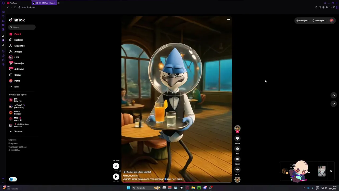
Task: Open followed account mazi._.tt
Action: click(15, 119)
